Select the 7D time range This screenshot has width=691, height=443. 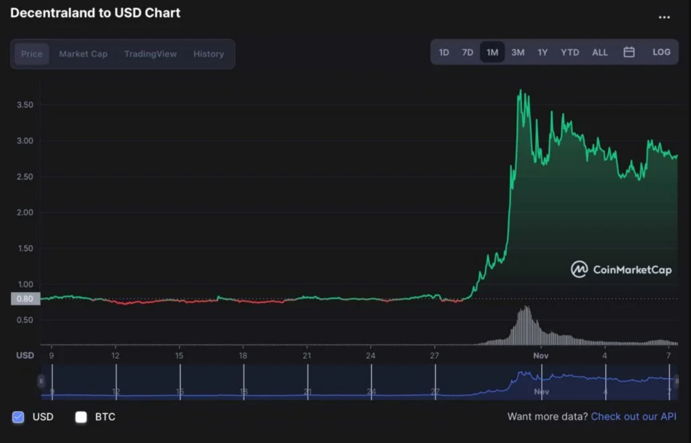(x=467, y=52)
